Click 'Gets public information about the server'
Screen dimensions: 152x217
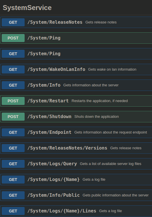pos(116,195)
